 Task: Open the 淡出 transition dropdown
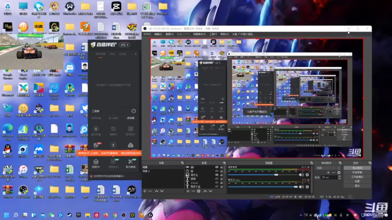pos(328,168)
